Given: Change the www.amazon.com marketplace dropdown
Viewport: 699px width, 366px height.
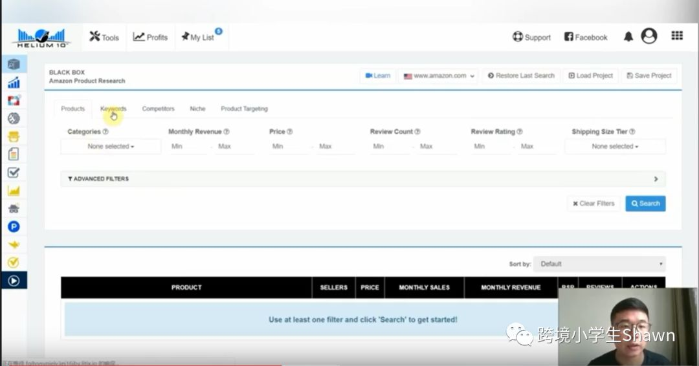Looking at the screenshot, I should (x=439, y=76).
